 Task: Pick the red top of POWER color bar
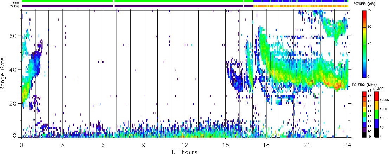coord(364,15)
